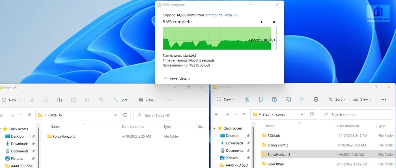Click the Search common field

[x=356, y=115]
